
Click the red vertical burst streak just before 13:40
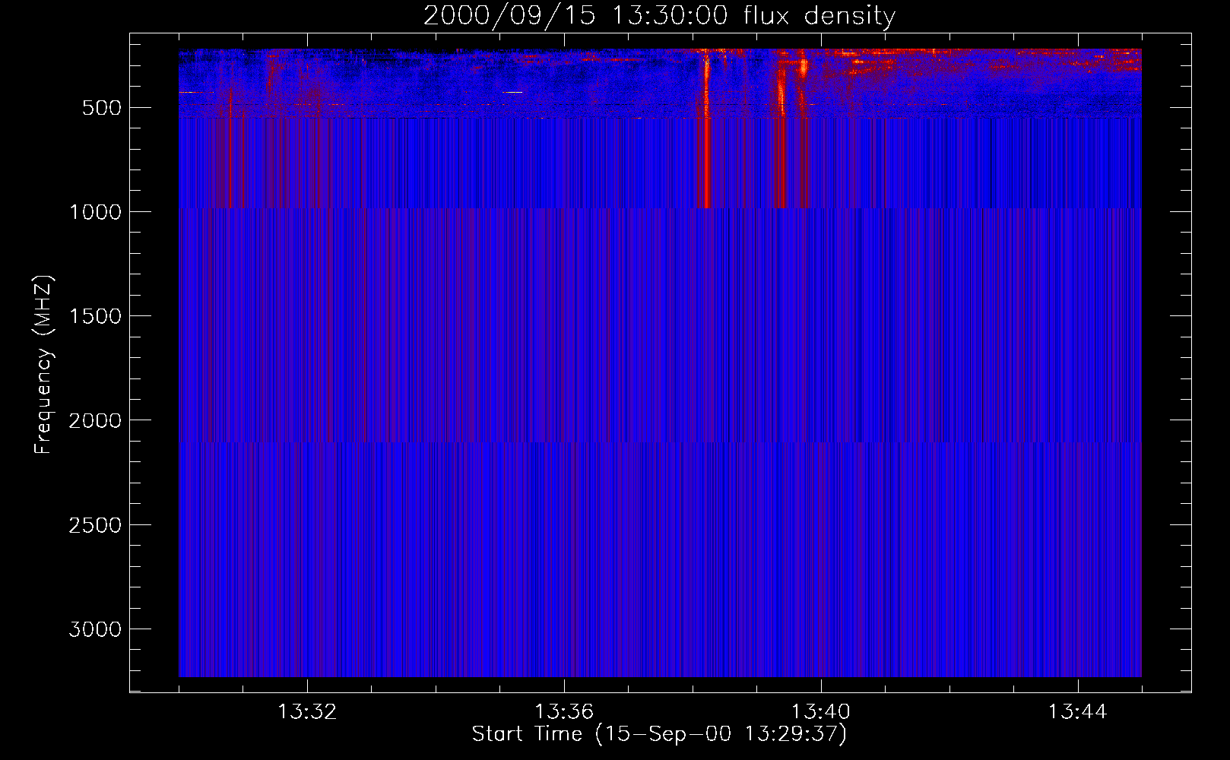pyautogui.click(x=781, y=152)
